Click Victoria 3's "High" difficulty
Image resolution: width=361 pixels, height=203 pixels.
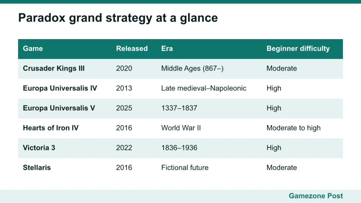274,148
